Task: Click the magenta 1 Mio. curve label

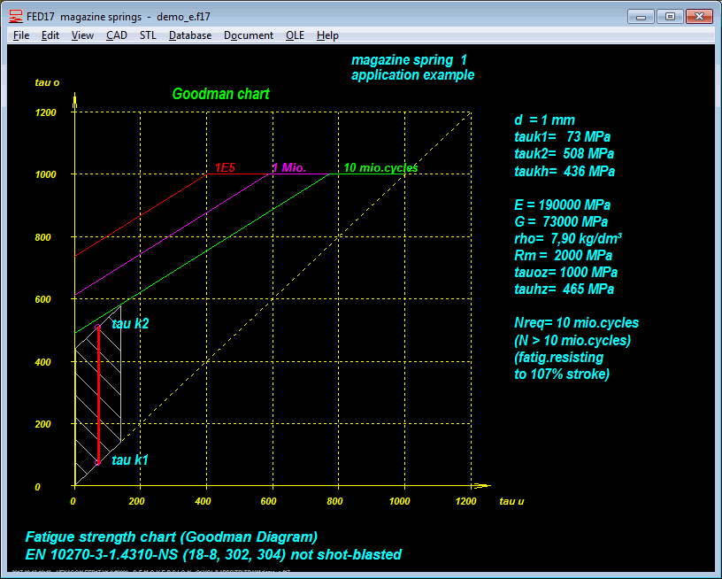Action: [x=289, y=167]
